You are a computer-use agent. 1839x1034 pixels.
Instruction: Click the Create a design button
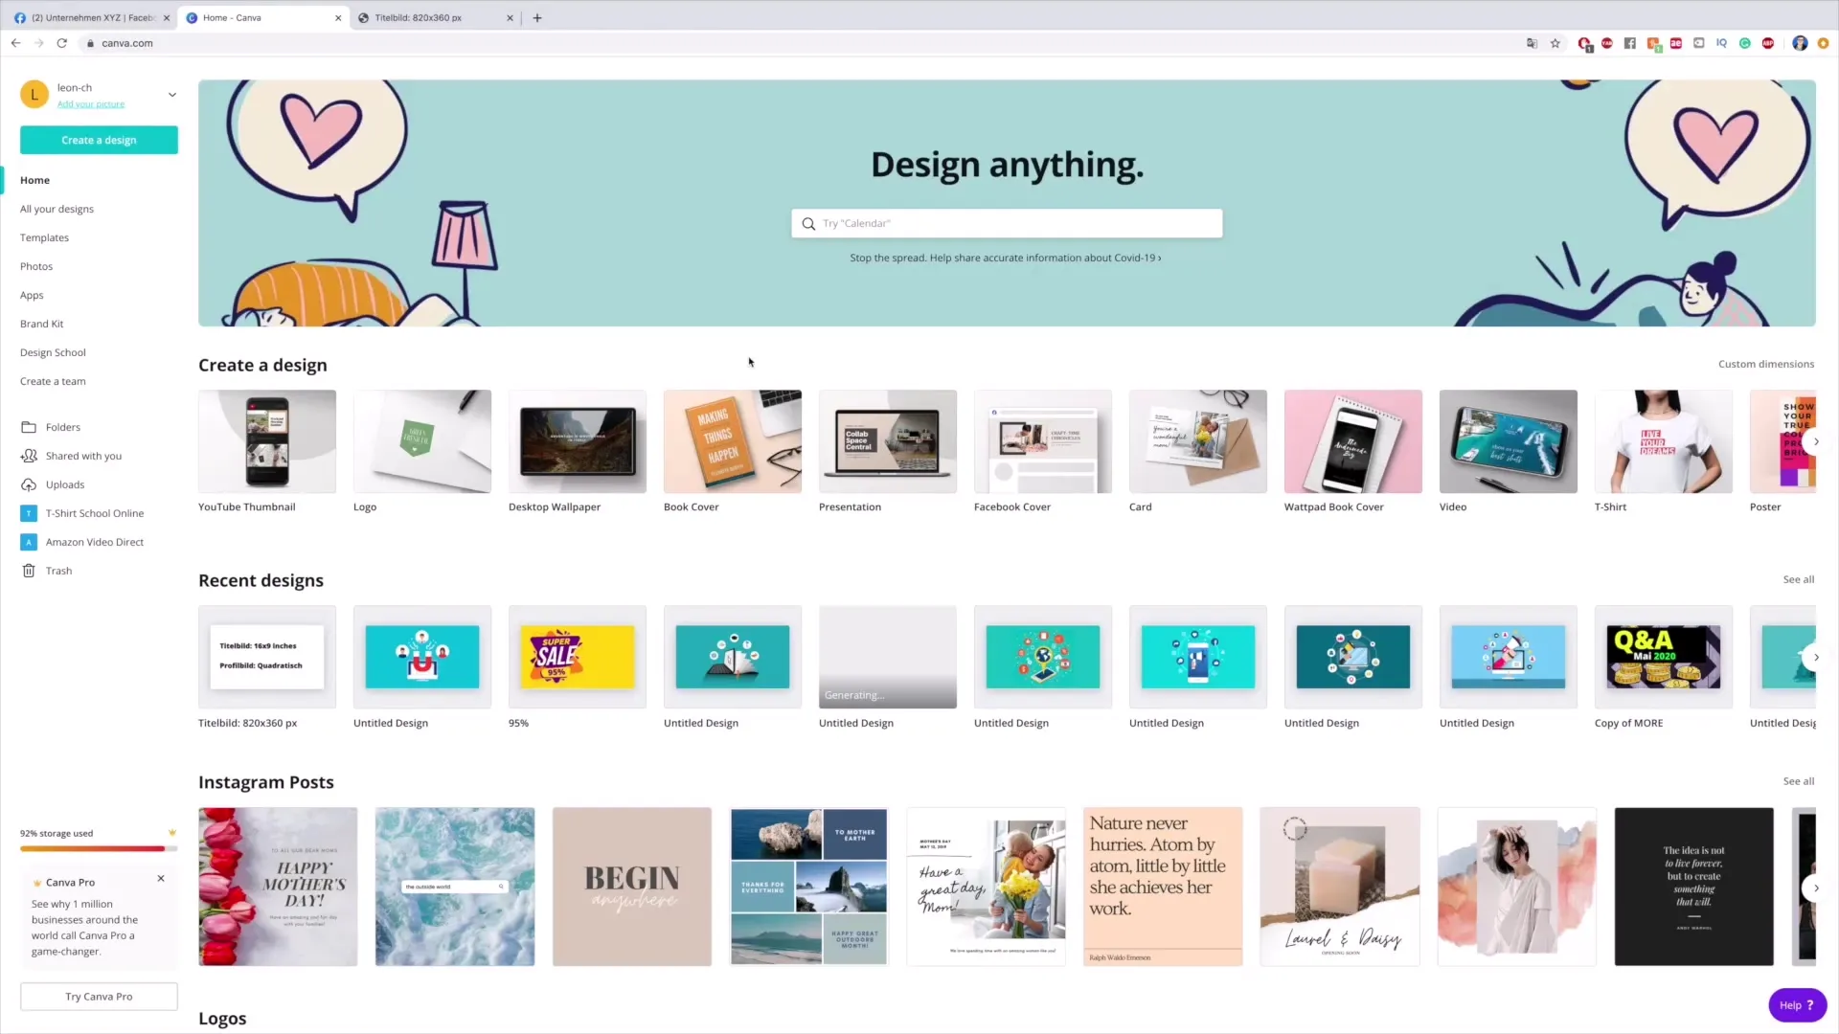[99, 140]
